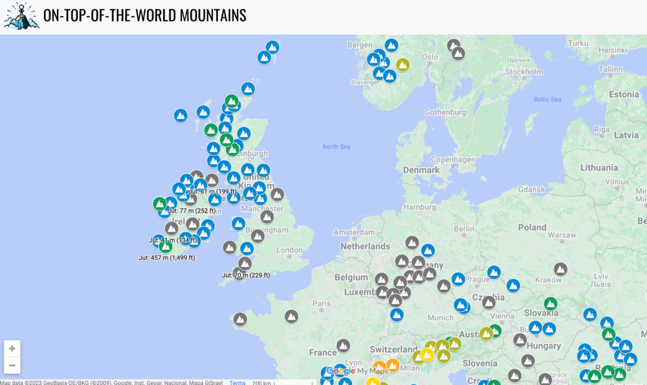Click the gray mountain marker near Manchester
647x385 pixels.
click(x=267, y=217)
